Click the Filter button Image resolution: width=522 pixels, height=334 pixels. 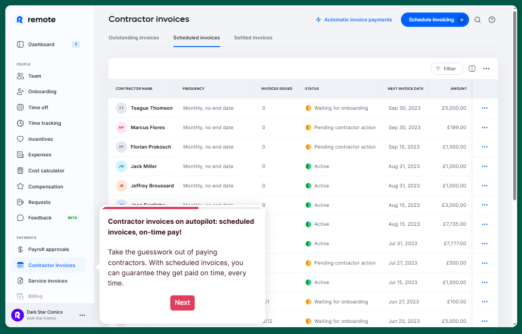(x=446, y=69)
